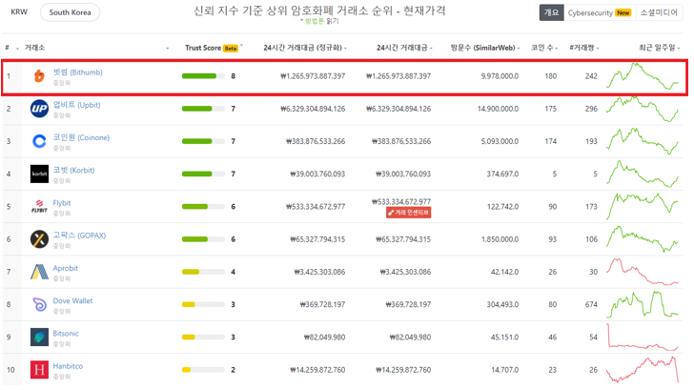Click GOPAX's weekly sparkline chart
This screenshot has width=694, height=390.
pyautogui.click(x=643, y=239)
